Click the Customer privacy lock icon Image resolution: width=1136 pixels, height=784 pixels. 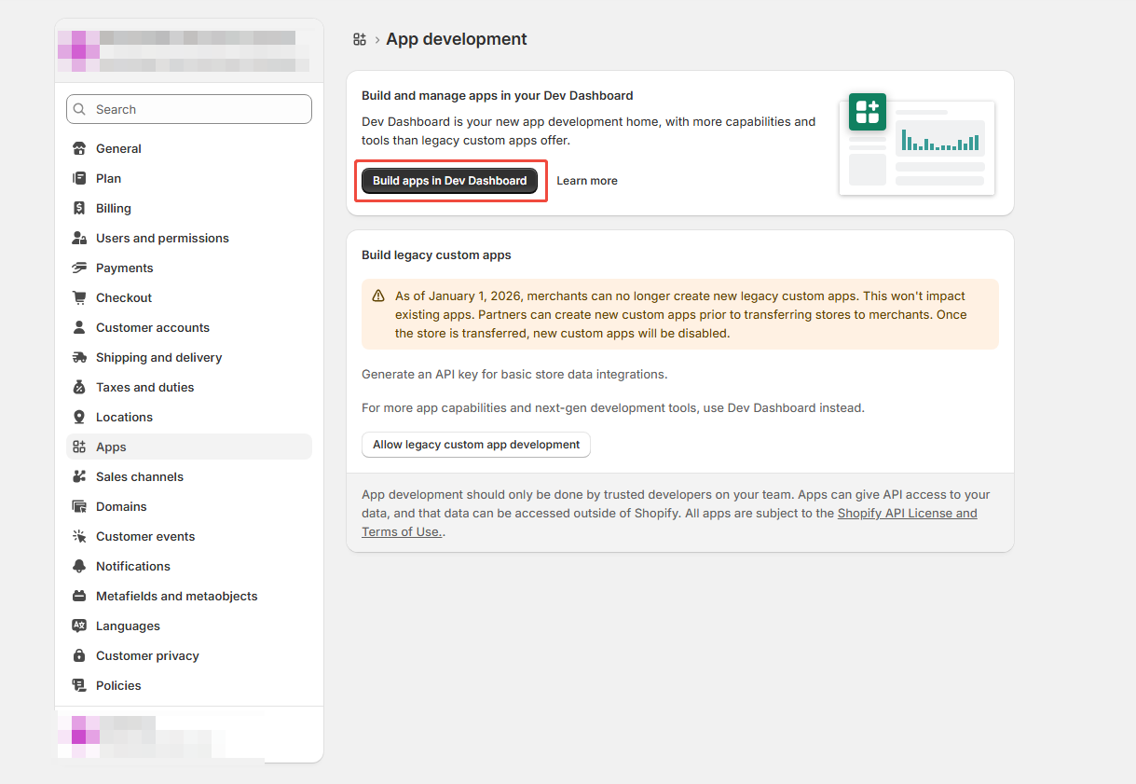pos(79,655)
